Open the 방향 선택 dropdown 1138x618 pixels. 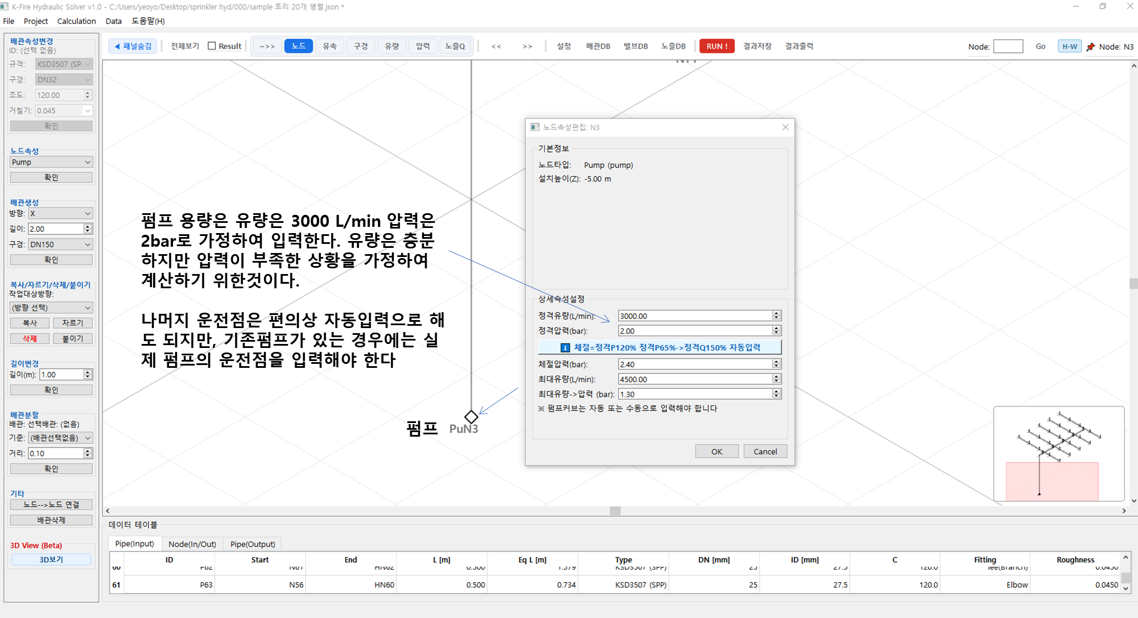[x=51, y=308]
